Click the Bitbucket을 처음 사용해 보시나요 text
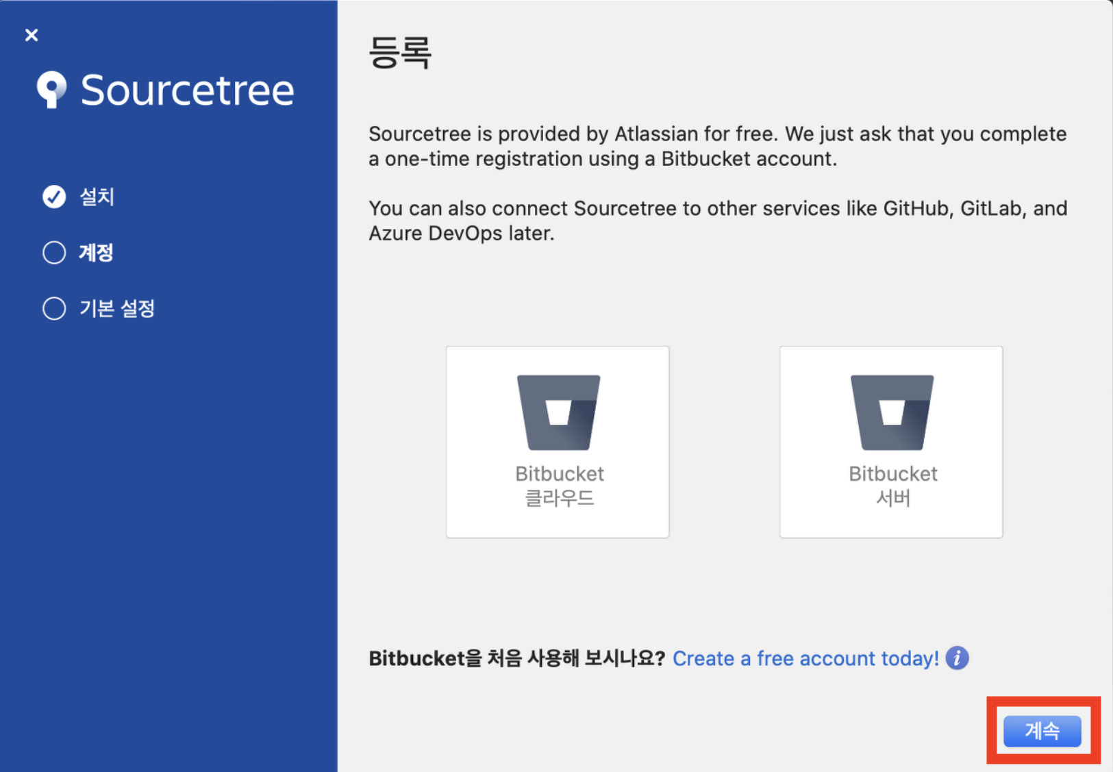1113x772 pixels. coord(517,658)
